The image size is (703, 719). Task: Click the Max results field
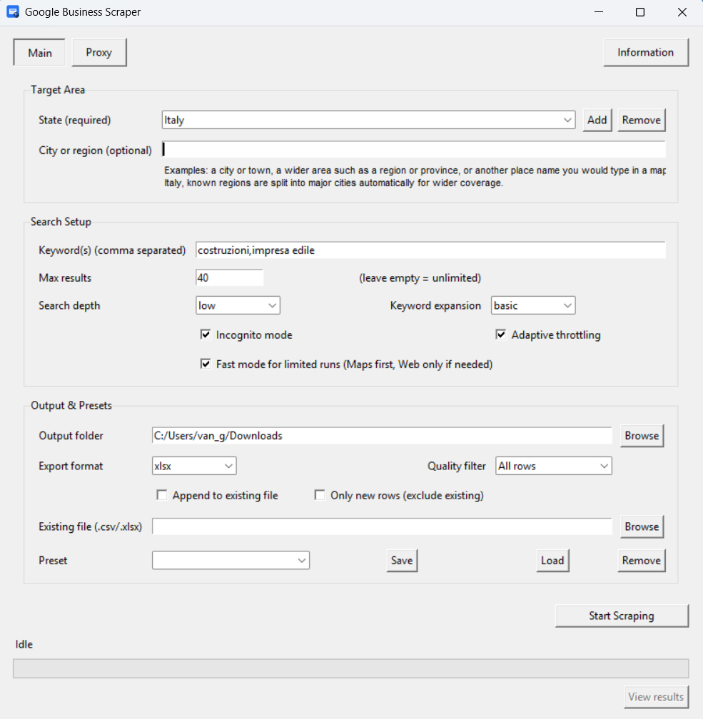tap(229, 277)
